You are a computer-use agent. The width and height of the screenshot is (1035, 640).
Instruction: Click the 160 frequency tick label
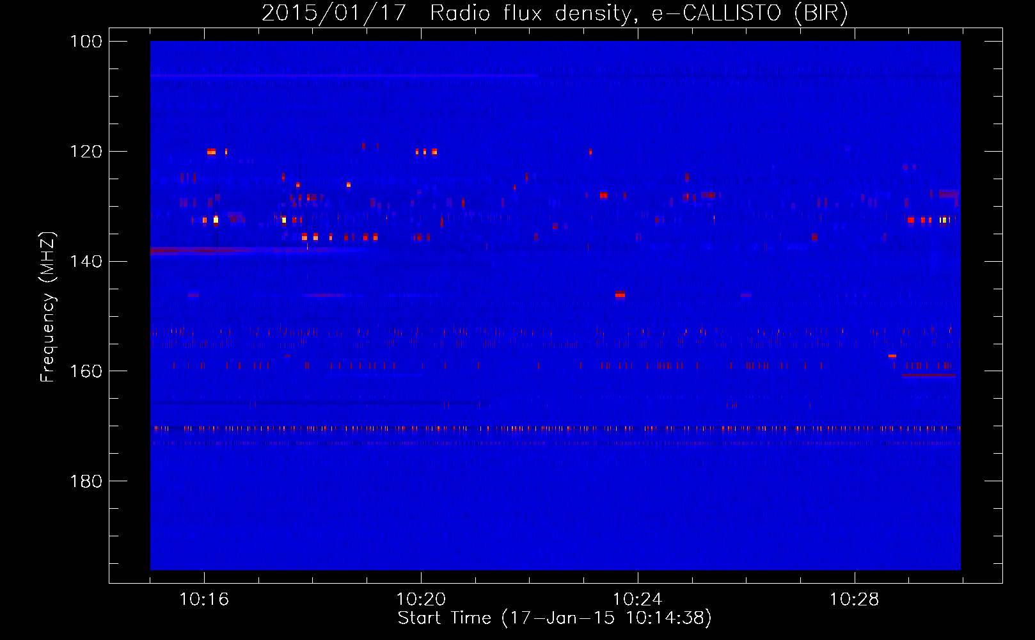pyautogui.click(x=86, y=371)
